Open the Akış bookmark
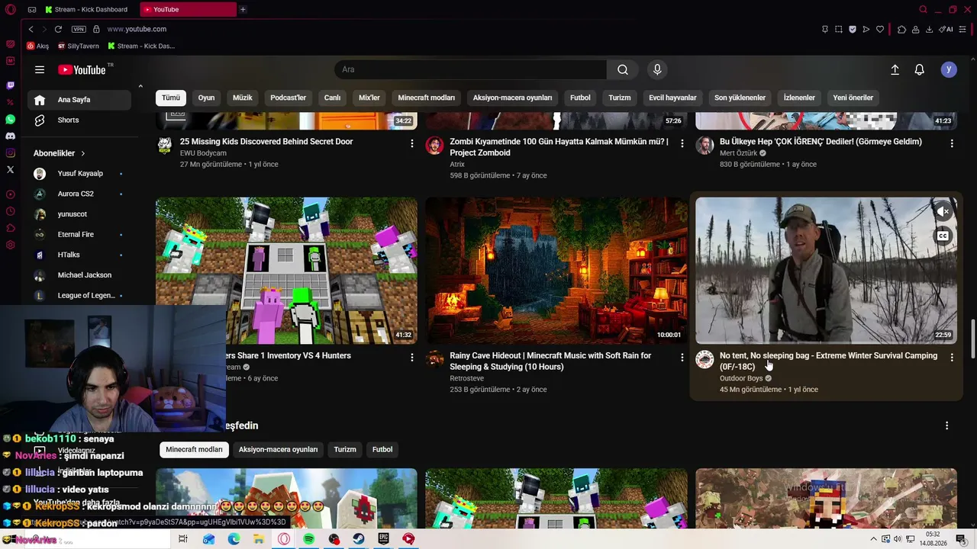 37,46
